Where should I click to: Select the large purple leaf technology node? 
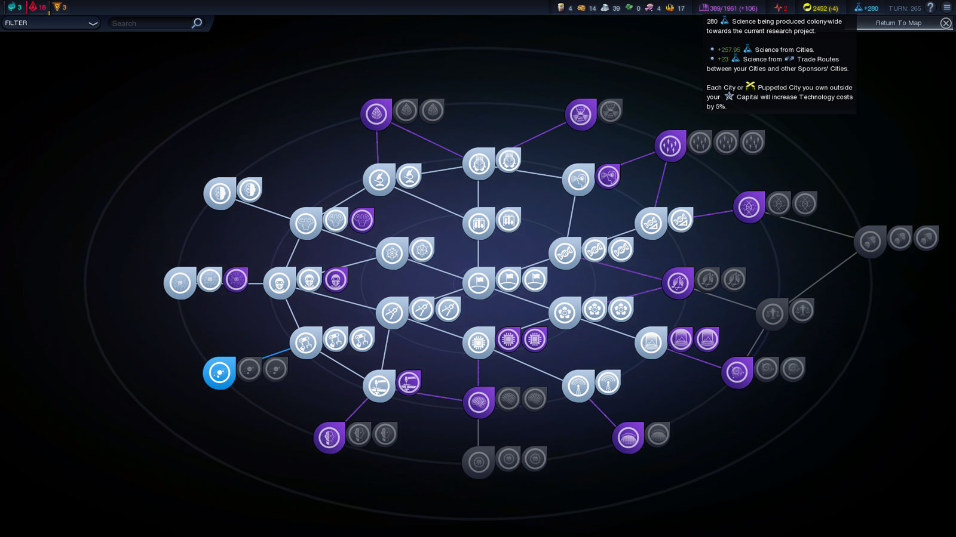tap(376, 114)
